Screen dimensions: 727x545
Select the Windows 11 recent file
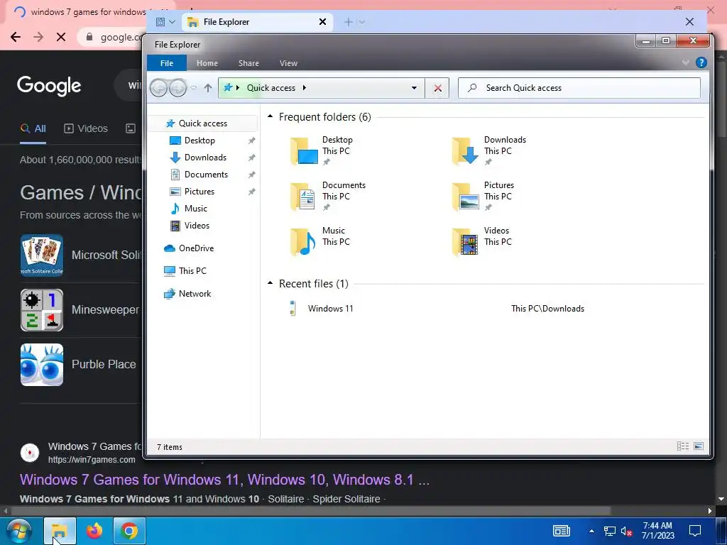pyautogui.click(x=331, y=308)
